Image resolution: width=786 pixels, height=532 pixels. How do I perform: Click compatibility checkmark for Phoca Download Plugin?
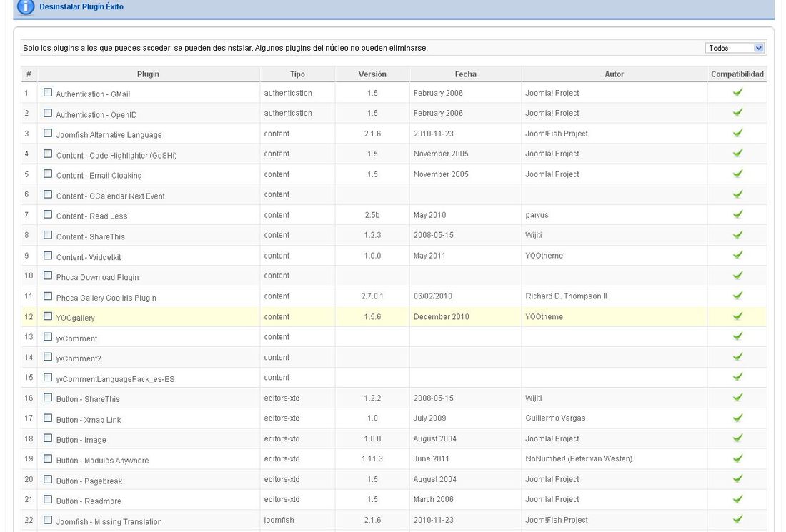[737, 276]
